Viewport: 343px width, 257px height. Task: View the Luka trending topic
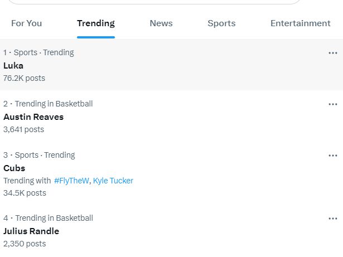[x=13, y=65]
